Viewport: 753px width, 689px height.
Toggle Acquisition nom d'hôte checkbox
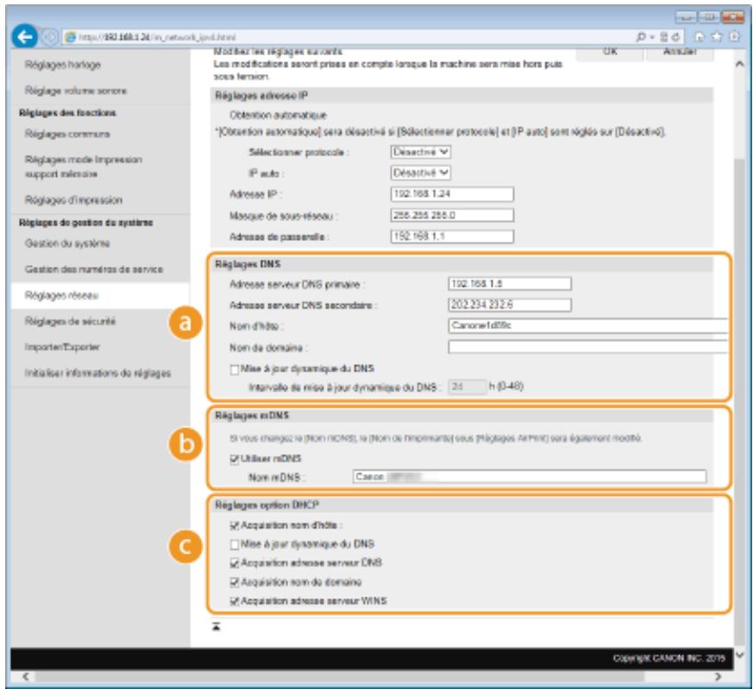[x=235, y=526]
